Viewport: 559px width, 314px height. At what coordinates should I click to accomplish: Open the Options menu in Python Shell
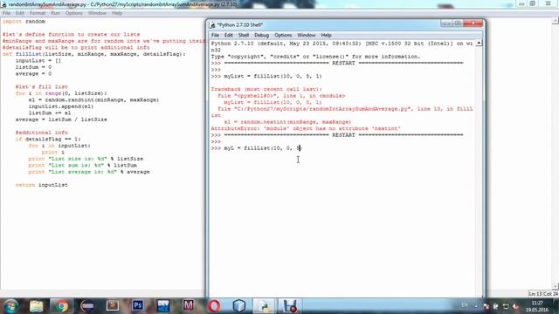pos(283,35)
